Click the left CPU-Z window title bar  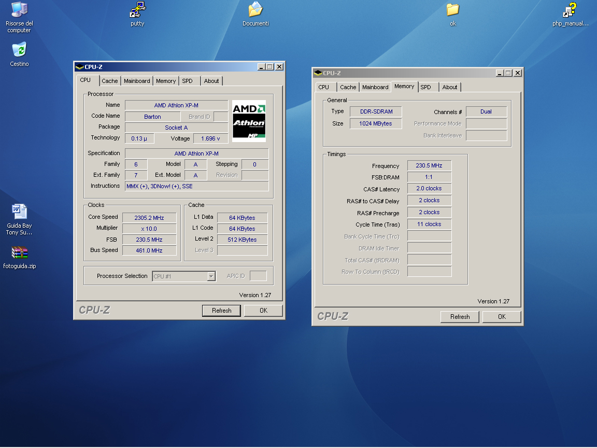pyautogui.click(x=179, y=67)
